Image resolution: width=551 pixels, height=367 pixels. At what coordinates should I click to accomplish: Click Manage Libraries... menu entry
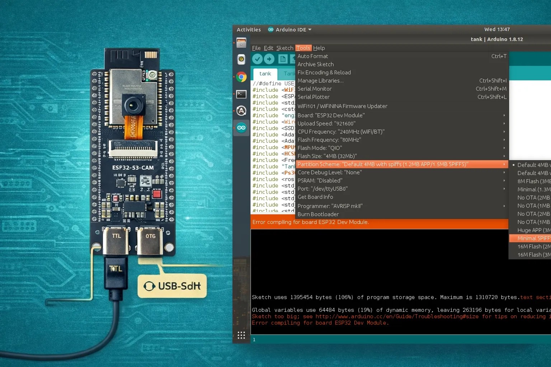point(320,81)
